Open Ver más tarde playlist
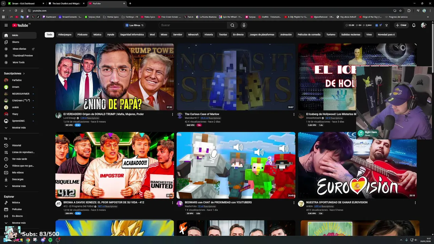 (x=19, y=159)
